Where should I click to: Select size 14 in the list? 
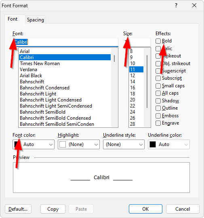[137, 82]
